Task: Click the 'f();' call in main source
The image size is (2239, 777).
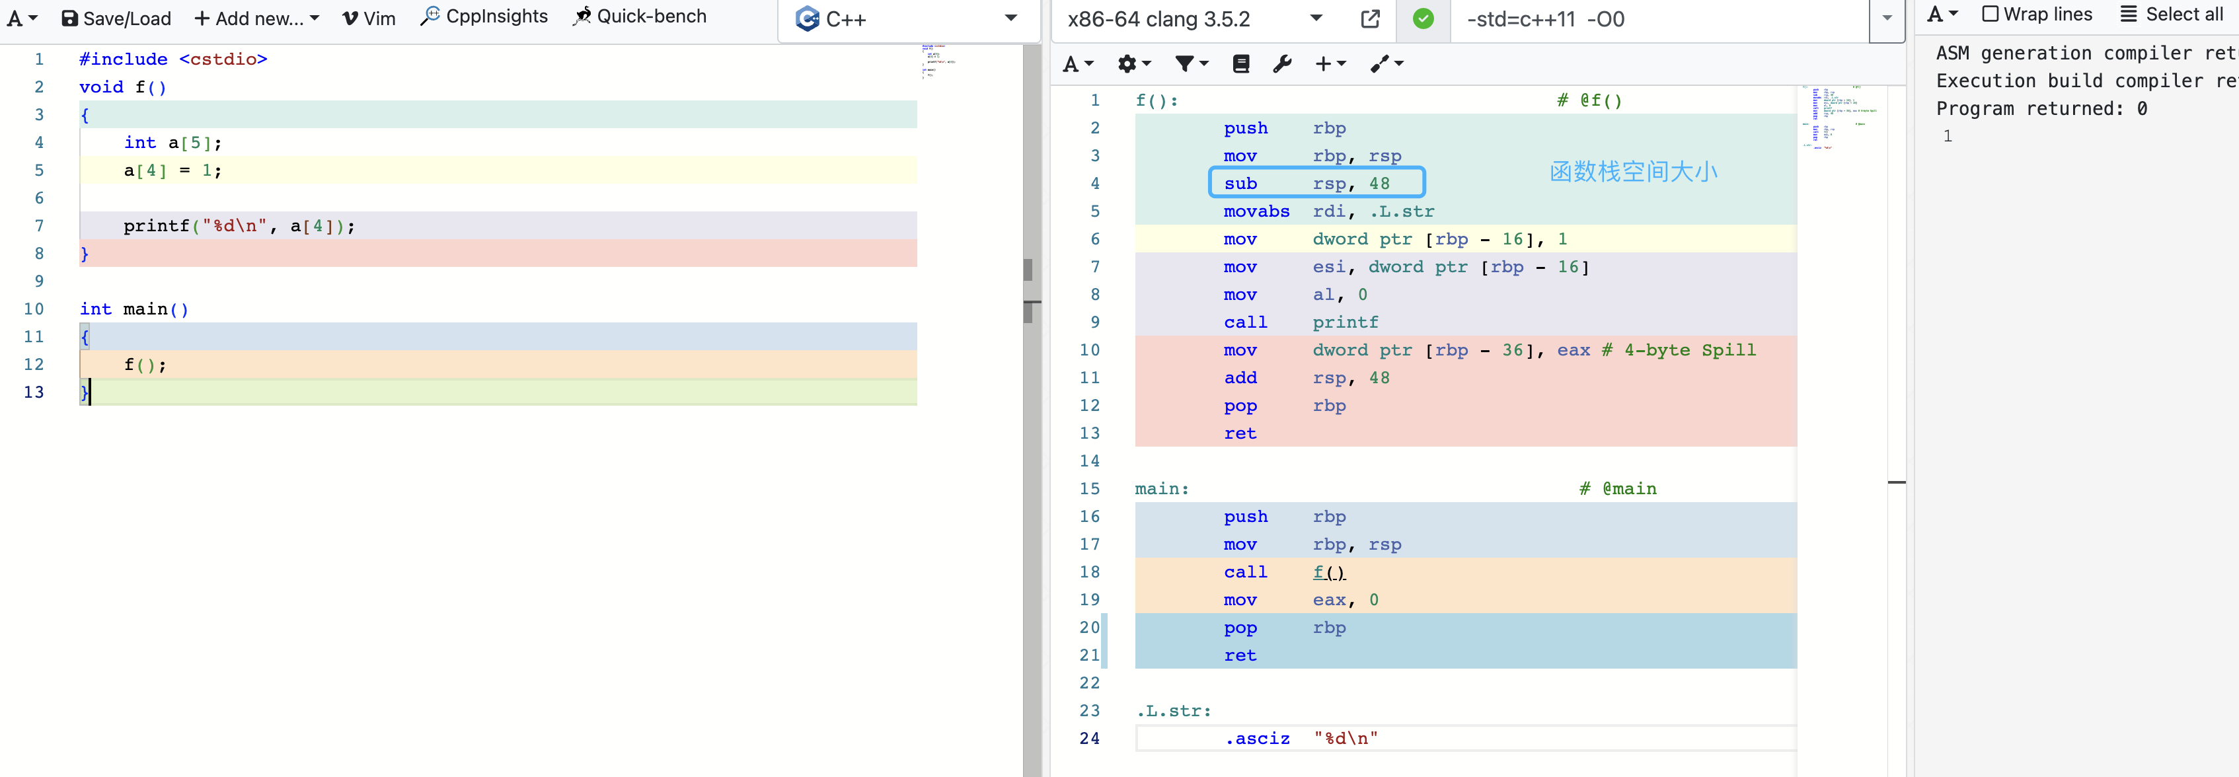Action: [x=144, y=364]
